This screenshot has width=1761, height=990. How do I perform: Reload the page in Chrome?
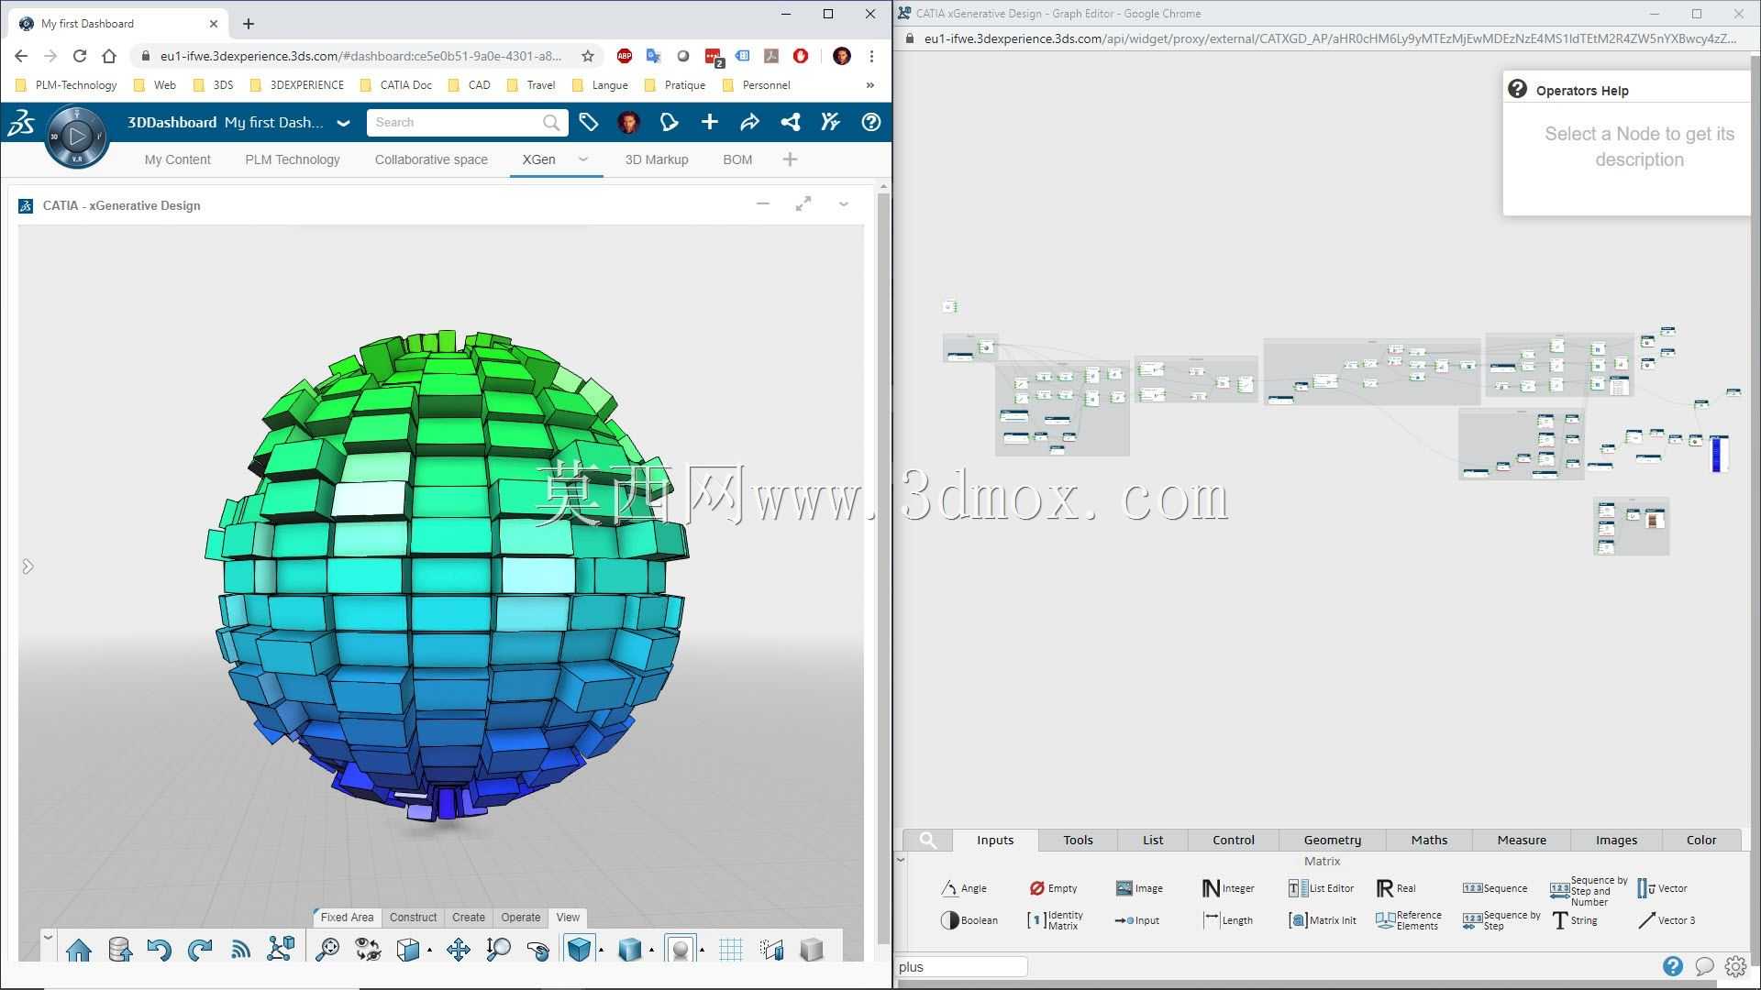pyautogui.click(x=80, y=56)
